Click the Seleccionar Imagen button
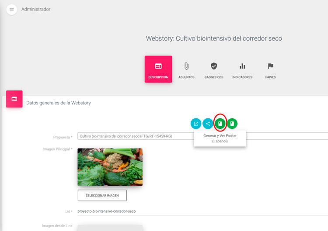This screenshot has width=328, height=231. coord(102,196)
